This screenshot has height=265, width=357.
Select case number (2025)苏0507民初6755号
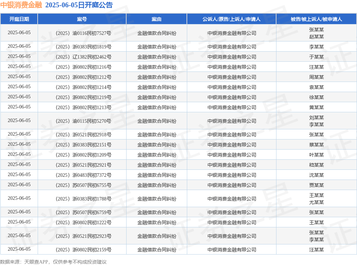coord(83,185)
